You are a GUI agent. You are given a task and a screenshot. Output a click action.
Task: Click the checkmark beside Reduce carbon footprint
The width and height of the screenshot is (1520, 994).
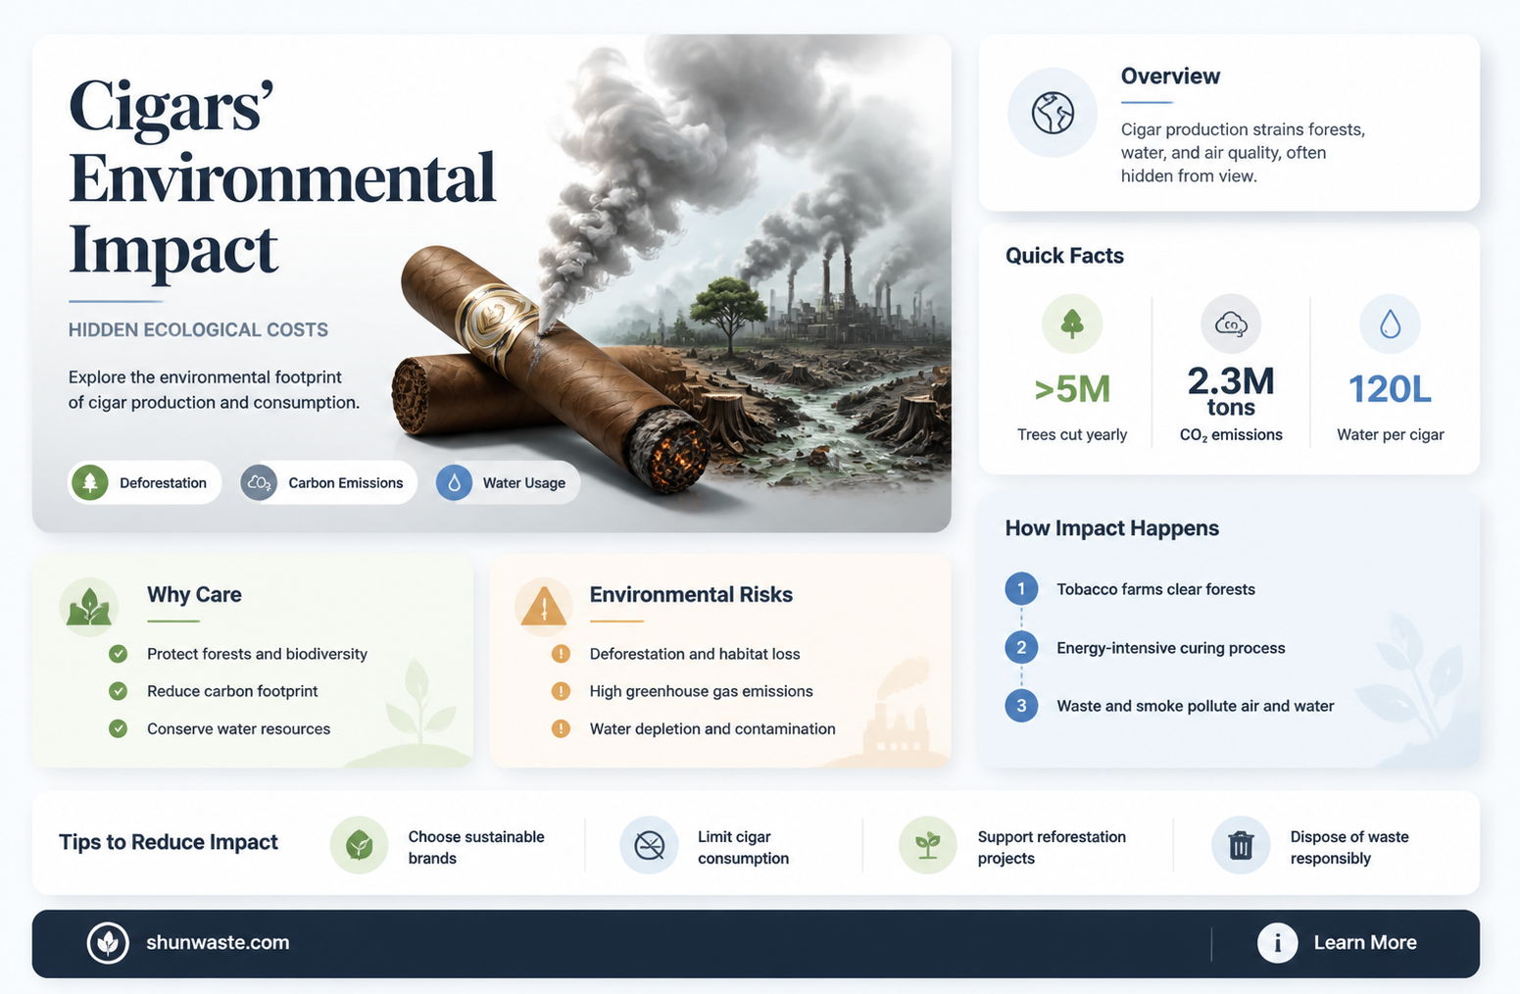coord(118,691)
